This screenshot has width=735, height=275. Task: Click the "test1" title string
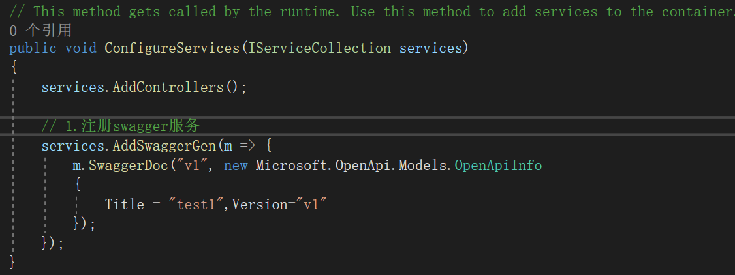click(196, 205)
